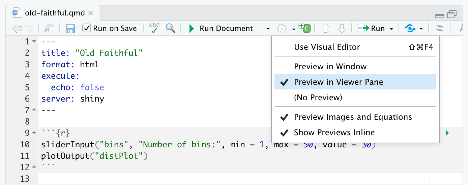Image resolution: width=468 pixels, height=185 pixels.
Task: Select Use Visual Editor option
Action: pos(327,47)
